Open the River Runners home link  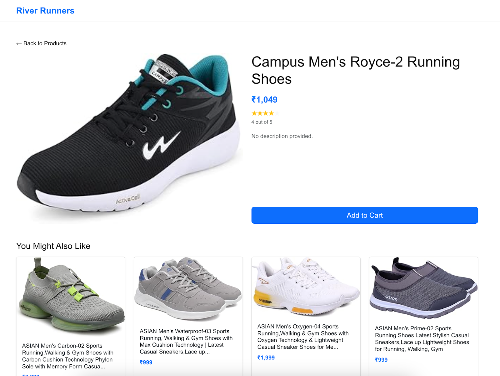[x=45, y=11]
